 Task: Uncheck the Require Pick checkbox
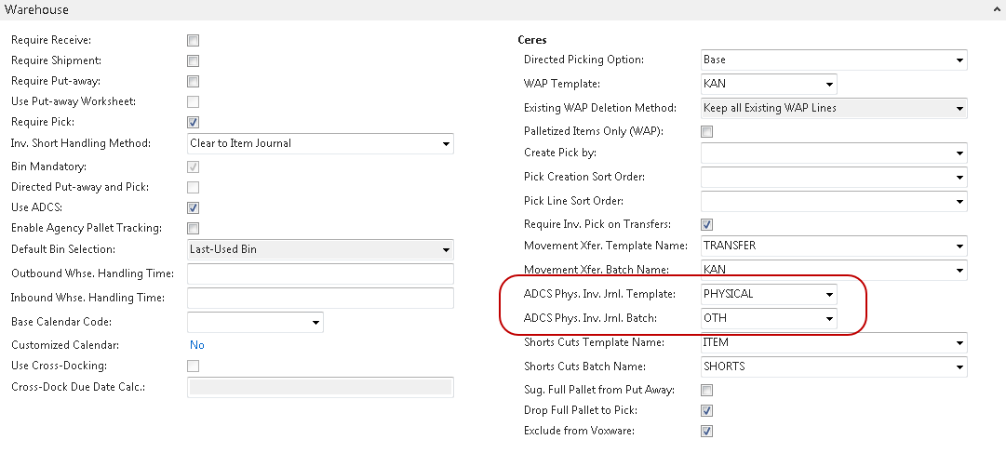coord(194,123)
